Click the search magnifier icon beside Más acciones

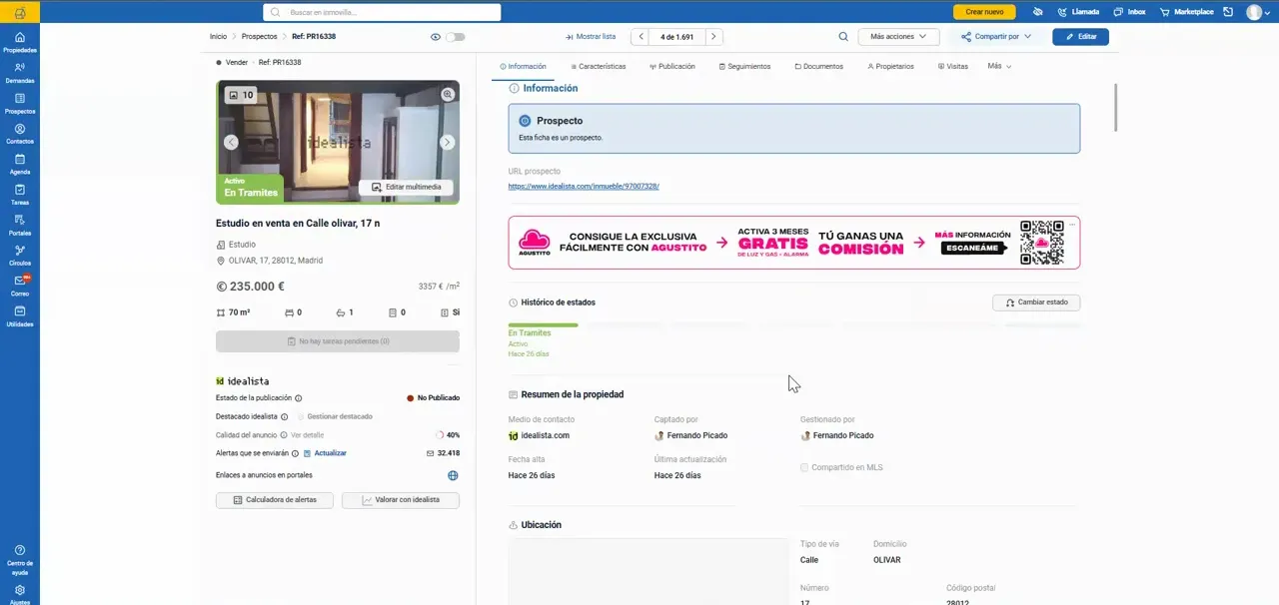[x=843, y=36]
